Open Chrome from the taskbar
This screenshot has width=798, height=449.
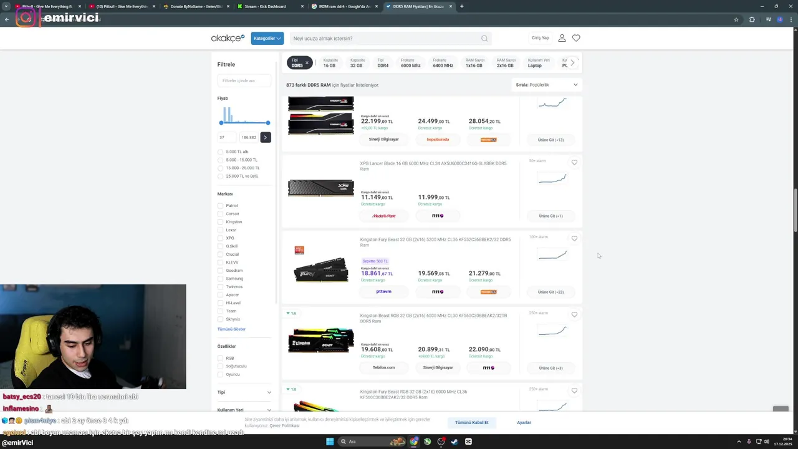click(414, 442)
